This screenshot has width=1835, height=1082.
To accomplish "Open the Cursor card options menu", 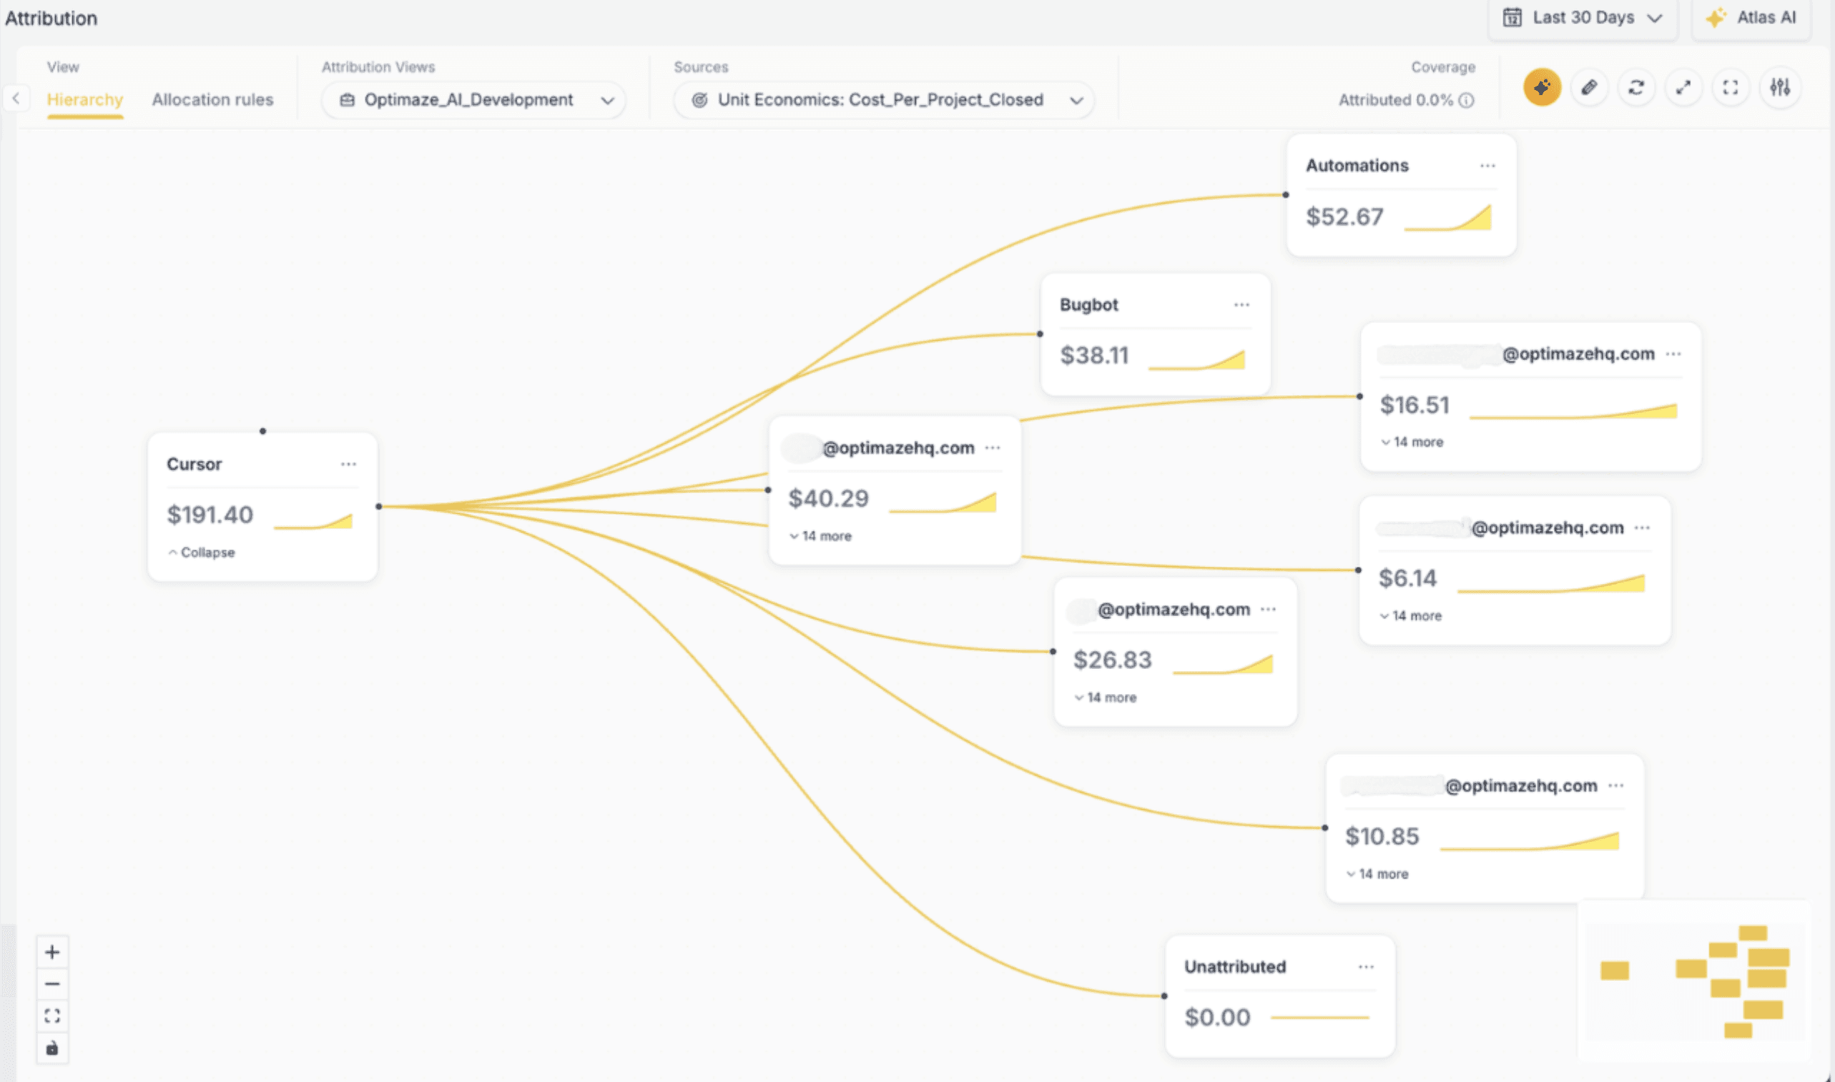I will pos(348,464).
